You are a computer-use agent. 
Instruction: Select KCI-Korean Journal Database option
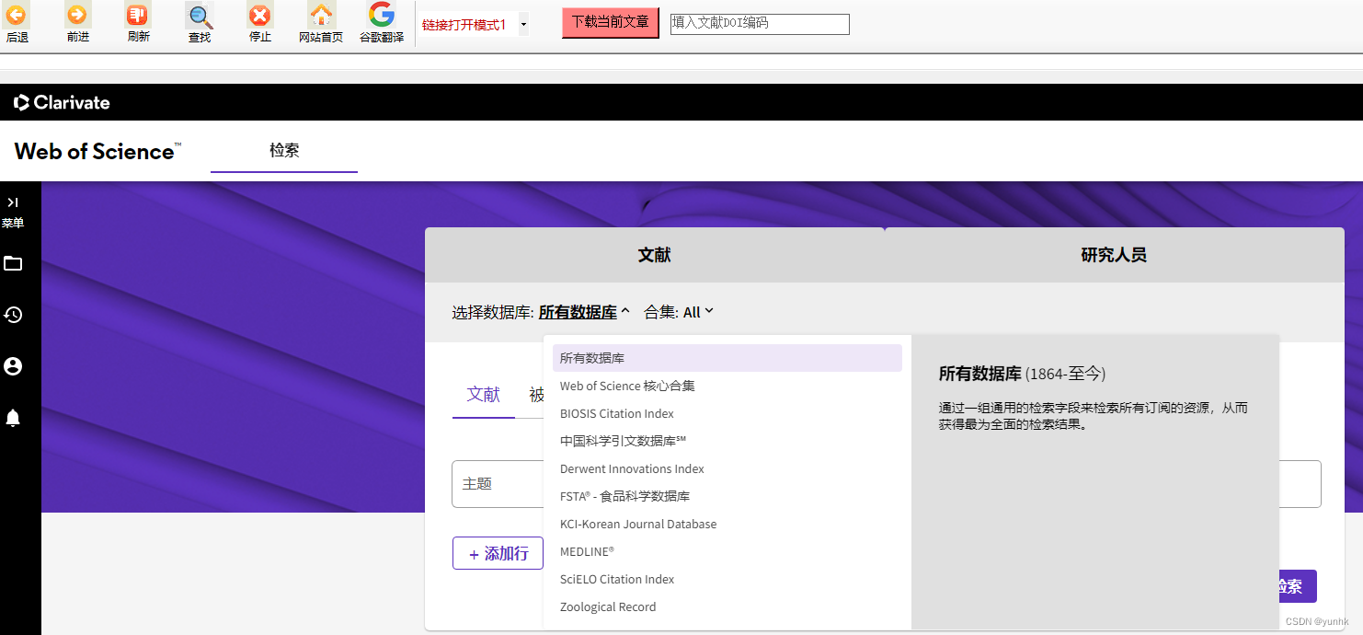pyautogui.click(x=727, y=524)
